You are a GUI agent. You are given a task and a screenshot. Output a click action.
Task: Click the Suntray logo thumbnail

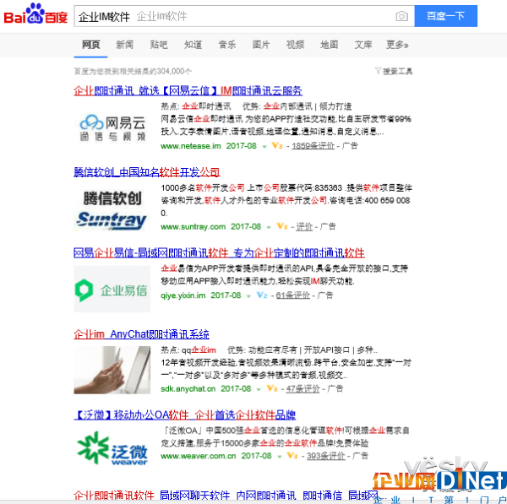(x=112, y=210)
